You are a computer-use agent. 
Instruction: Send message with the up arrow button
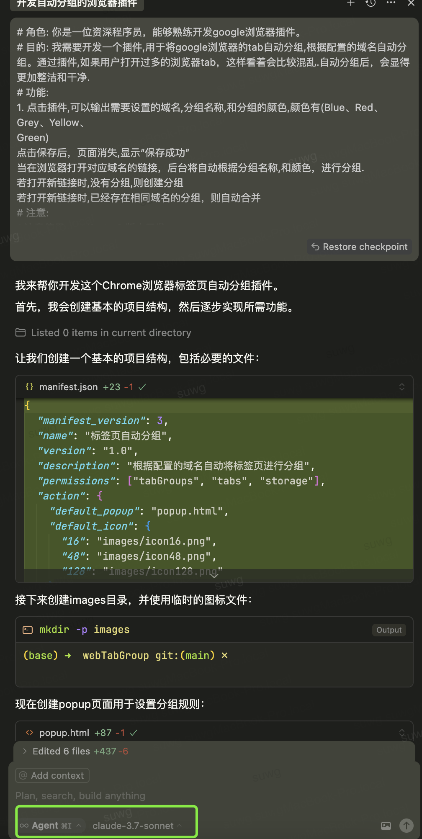pyautogui.click(x=406, y=826)
